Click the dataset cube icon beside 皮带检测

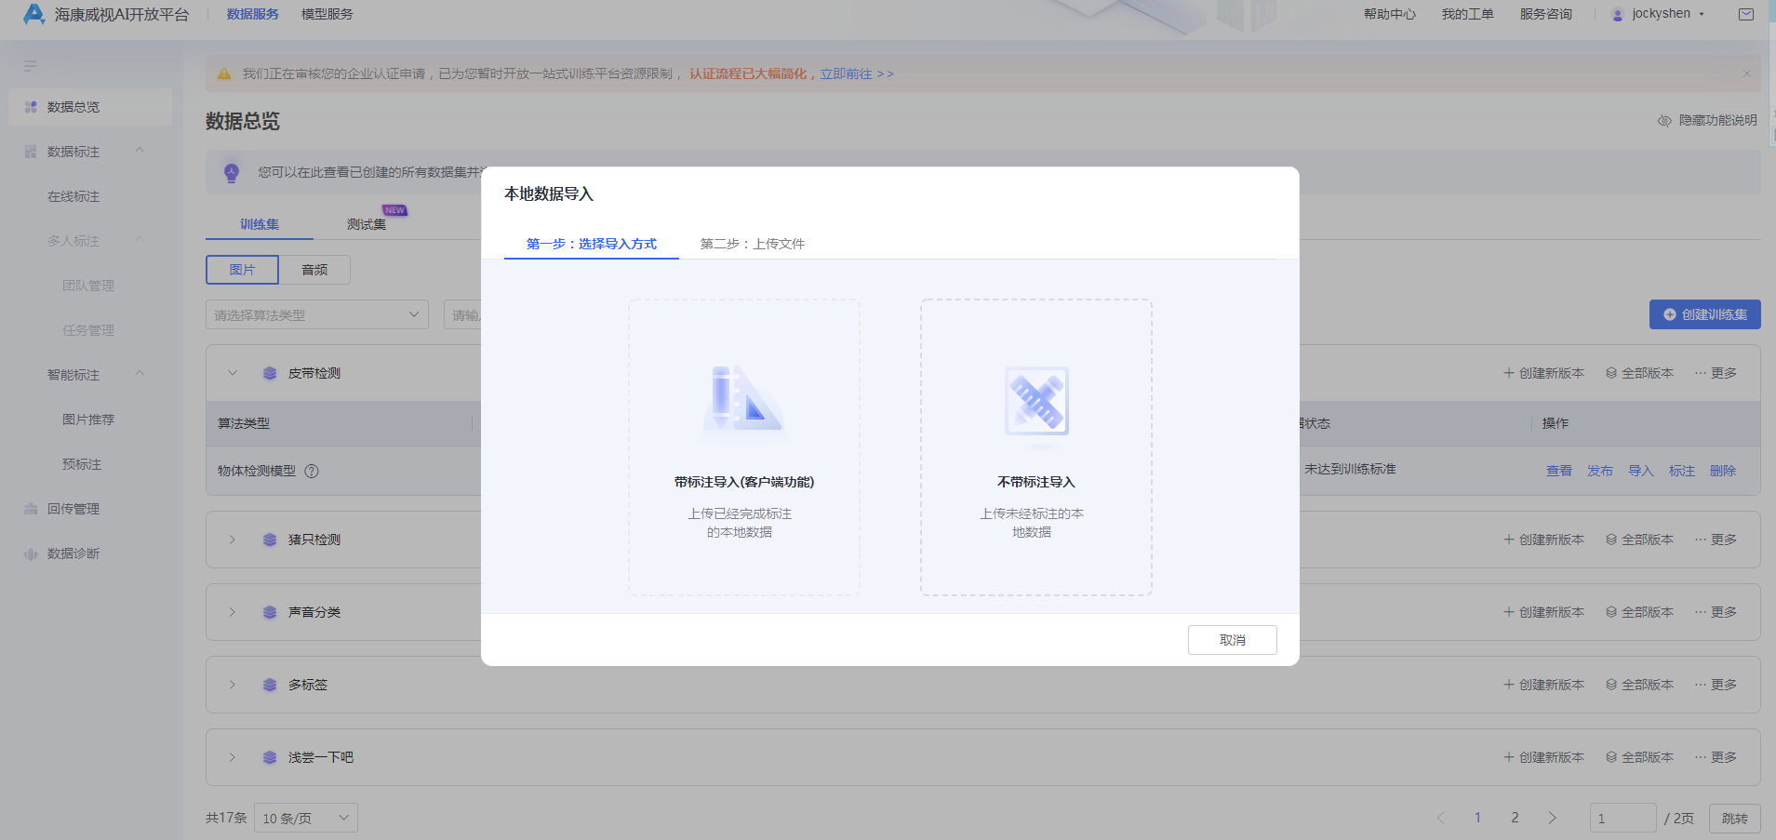coord(270,373)
